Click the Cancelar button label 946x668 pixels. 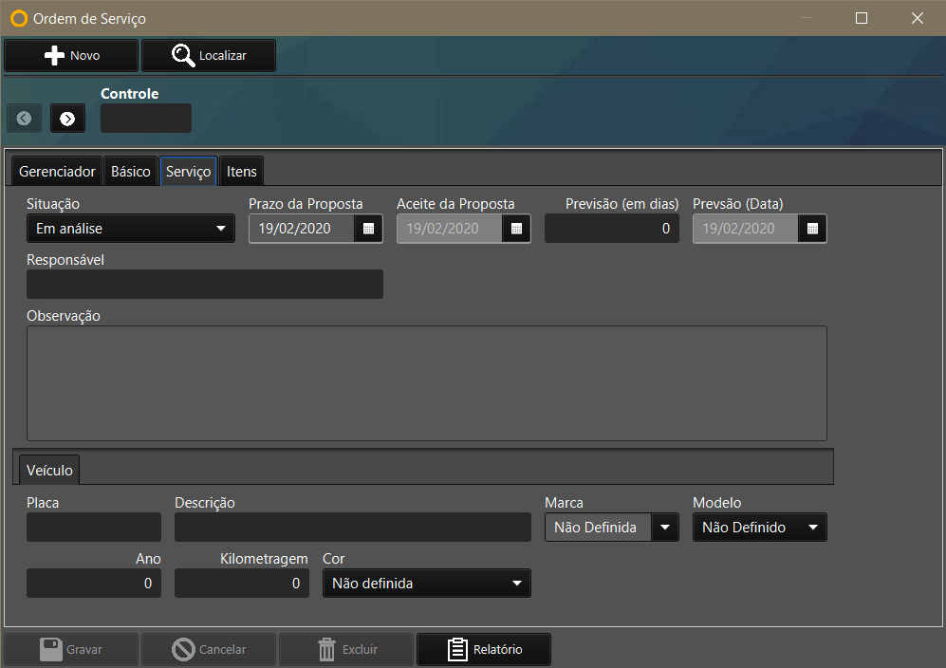223,649
